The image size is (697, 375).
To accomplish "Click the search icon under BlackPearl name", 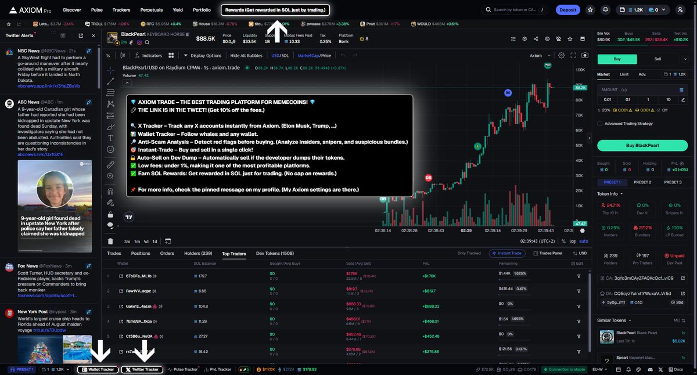I will point(148,42).
